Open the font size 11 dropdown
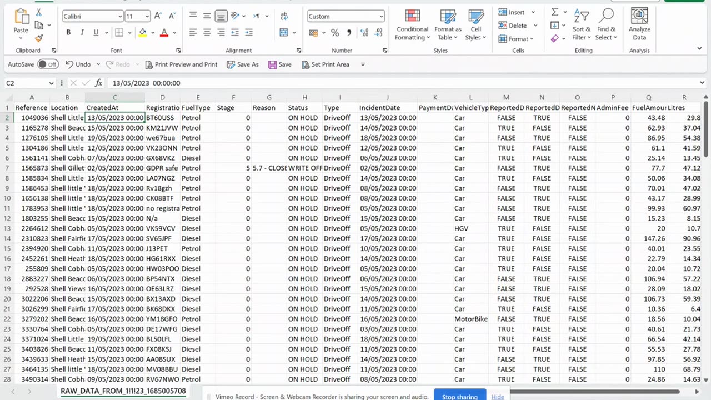 point(147,17)
